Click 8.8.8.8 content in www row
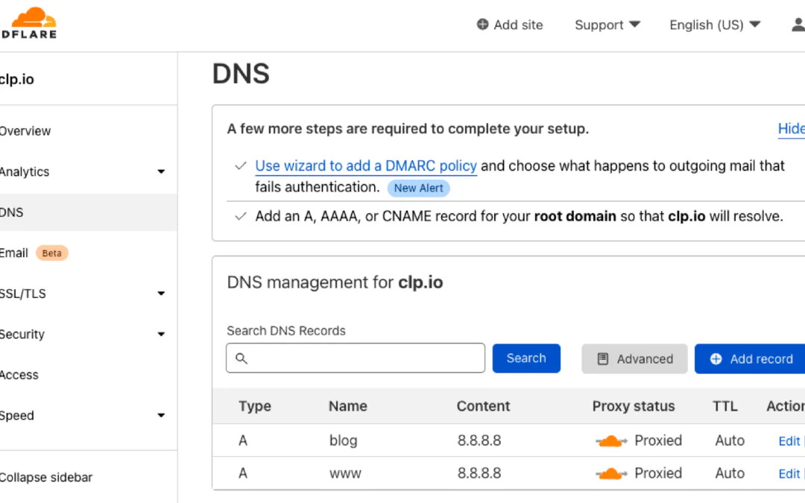This screenshot has width=805, height=503. [479, 473]
